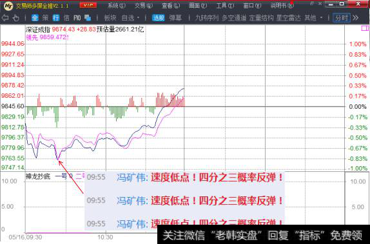Click the second 09:55 冯矿伟 message
The height and width of the screenshot is (244, 370).
pos(185,201)
